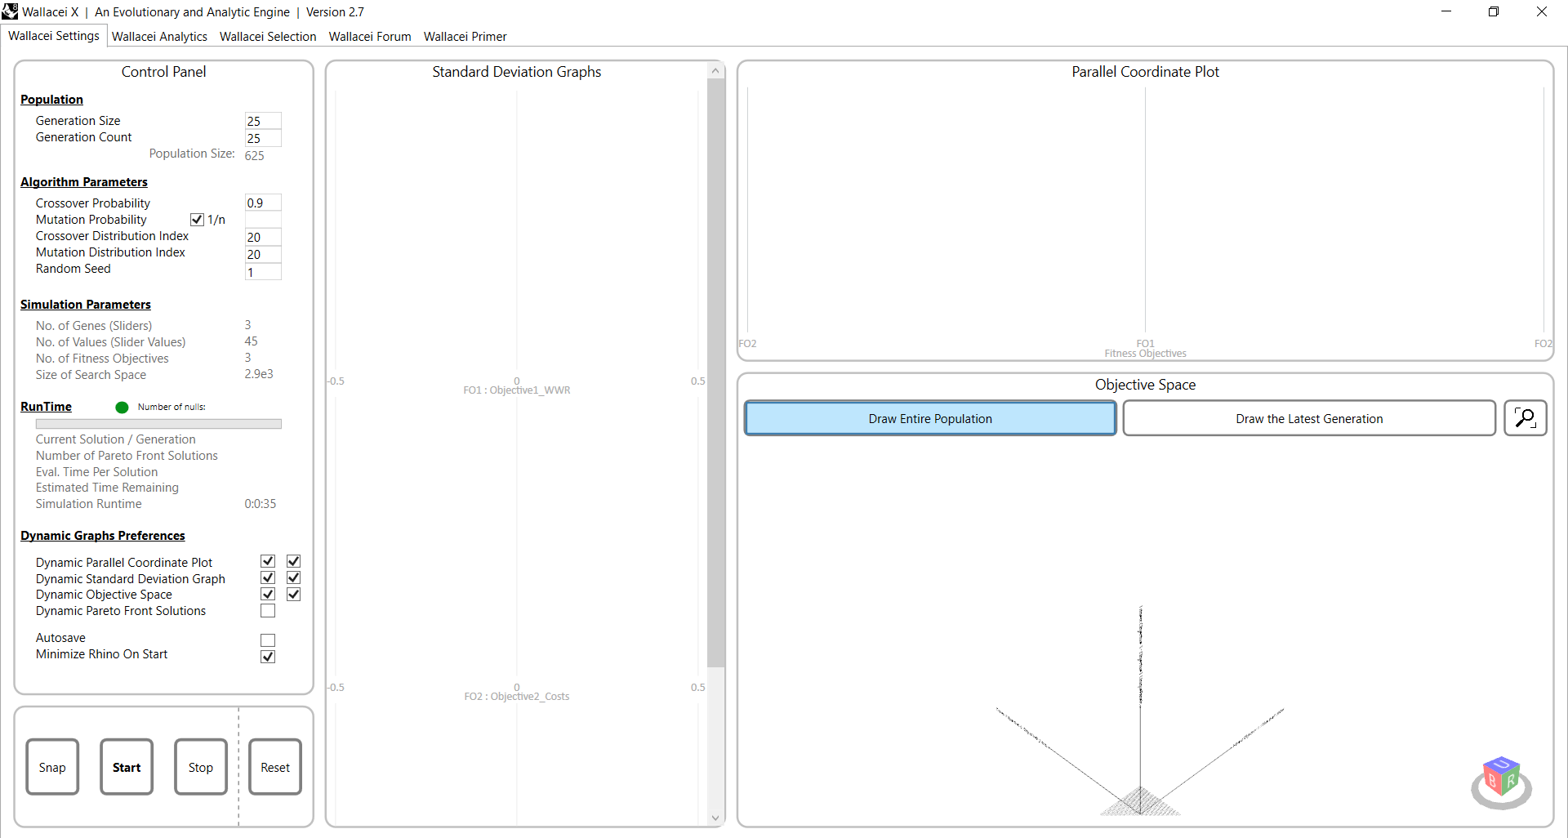1568x838 pixels.
Task: Click the Generation Size input field
Action: coord(262,121)
